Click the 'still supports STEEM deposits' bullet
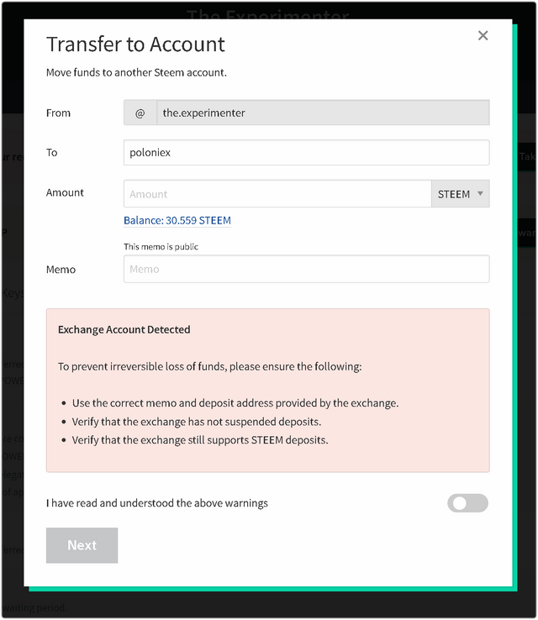 (200, 440)
